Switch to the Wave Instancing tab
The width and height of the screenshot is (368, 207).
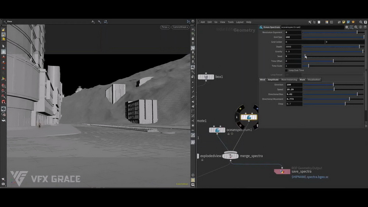coord(289,80)
